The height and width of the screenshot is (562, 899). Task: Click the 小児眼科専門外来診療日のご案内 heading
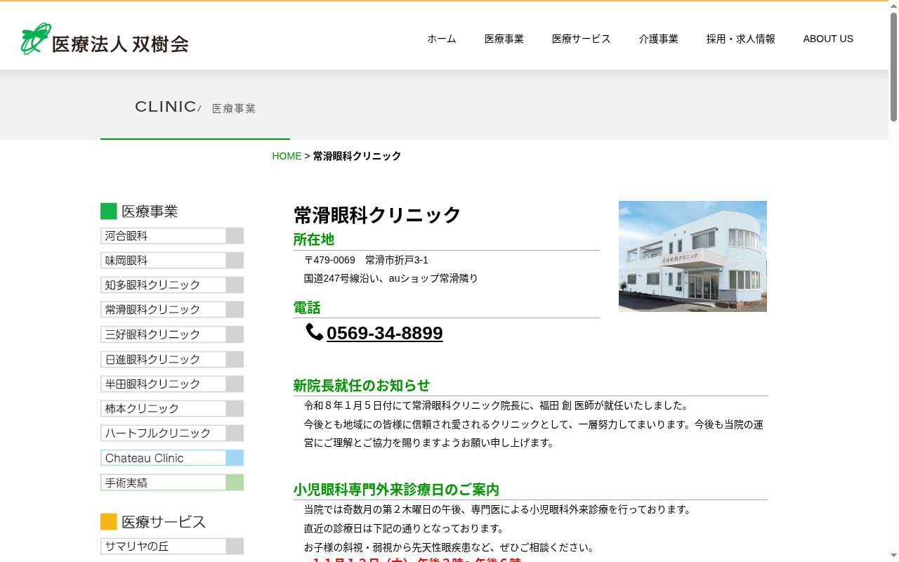point(396,490)
